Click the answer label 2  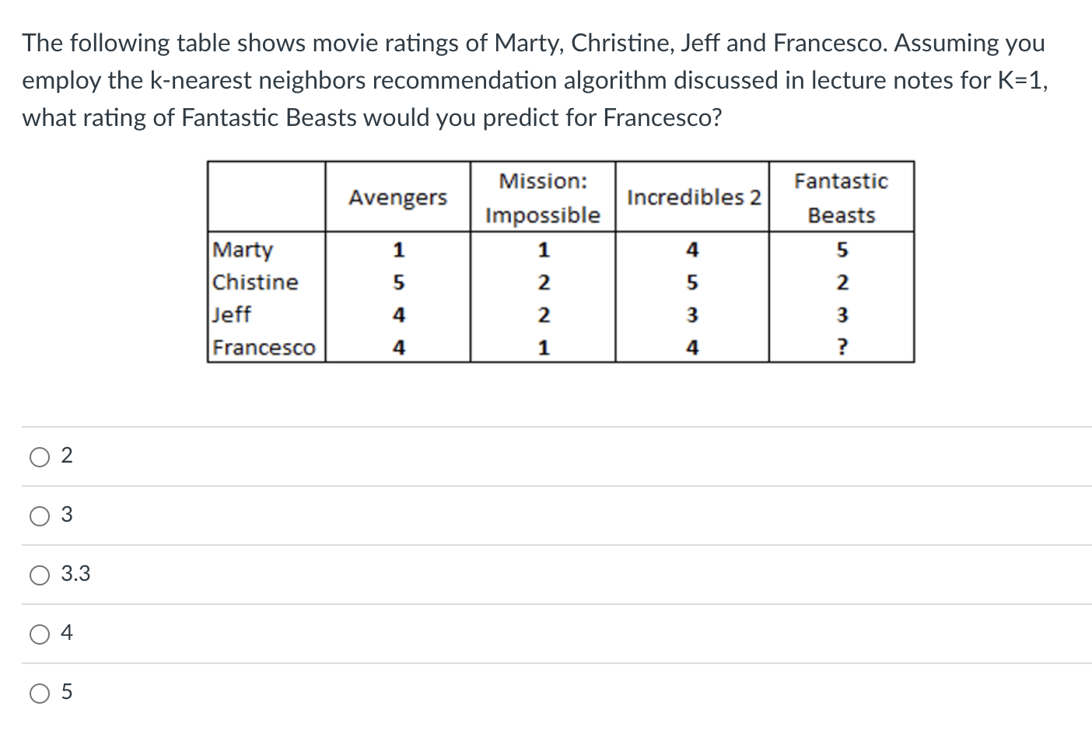pos(66,456)
